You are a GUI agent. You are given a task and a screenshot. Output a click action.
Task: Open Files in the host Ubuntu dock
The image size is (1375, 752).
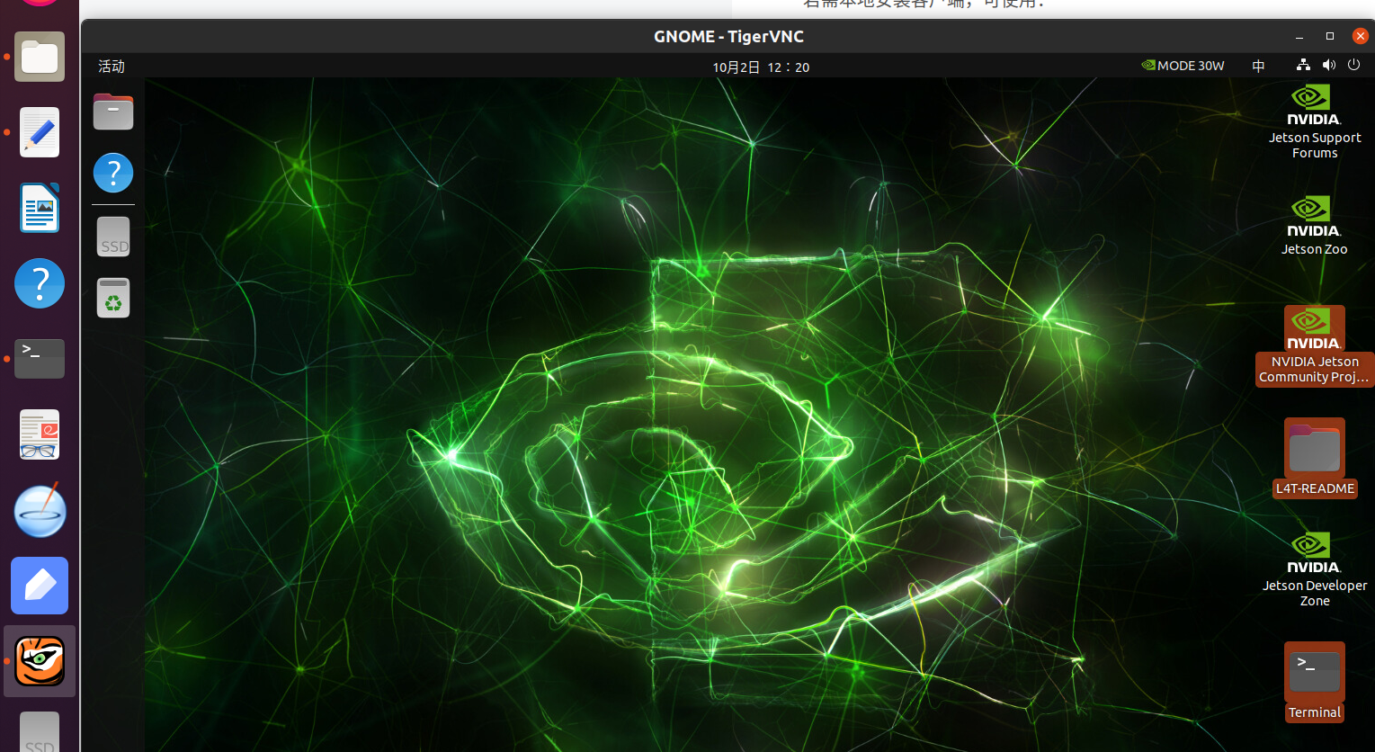click(40, 57)
